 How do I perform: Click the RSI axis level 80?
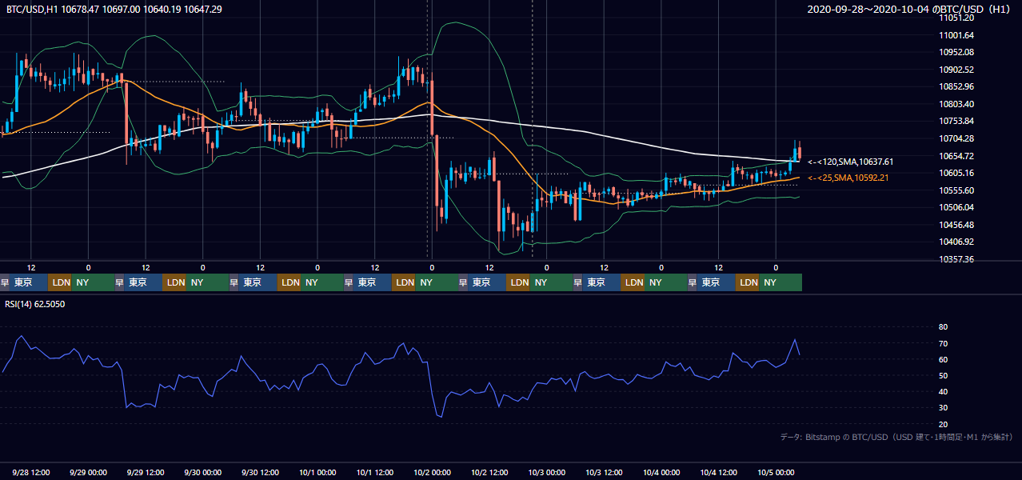tap(943, 327)
